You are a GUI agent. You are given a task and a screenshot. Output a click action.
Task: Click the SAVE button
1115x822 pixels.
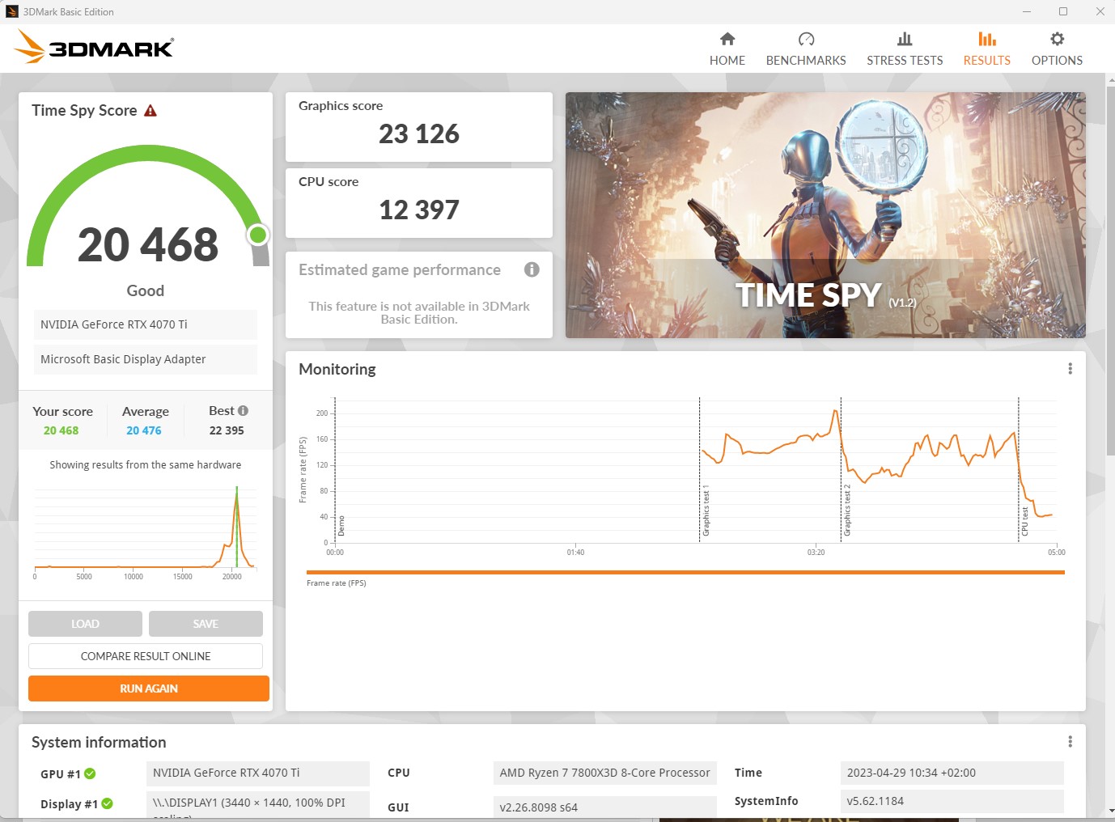pyautogui.click(x=206, y=624)
